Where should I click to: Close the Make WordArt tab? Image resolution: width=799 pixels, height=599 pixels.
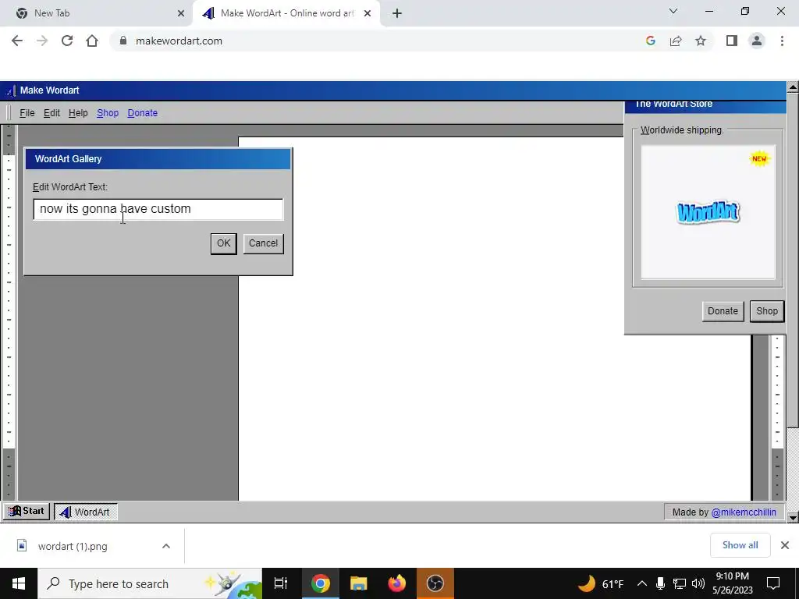pos(368,13)
